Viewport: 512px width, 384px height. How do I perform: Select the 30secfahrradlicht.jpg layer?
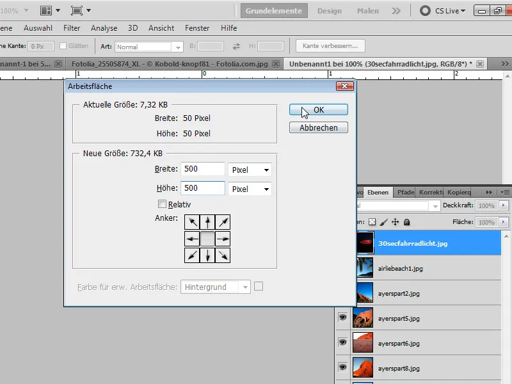click(x=429, y=243)
